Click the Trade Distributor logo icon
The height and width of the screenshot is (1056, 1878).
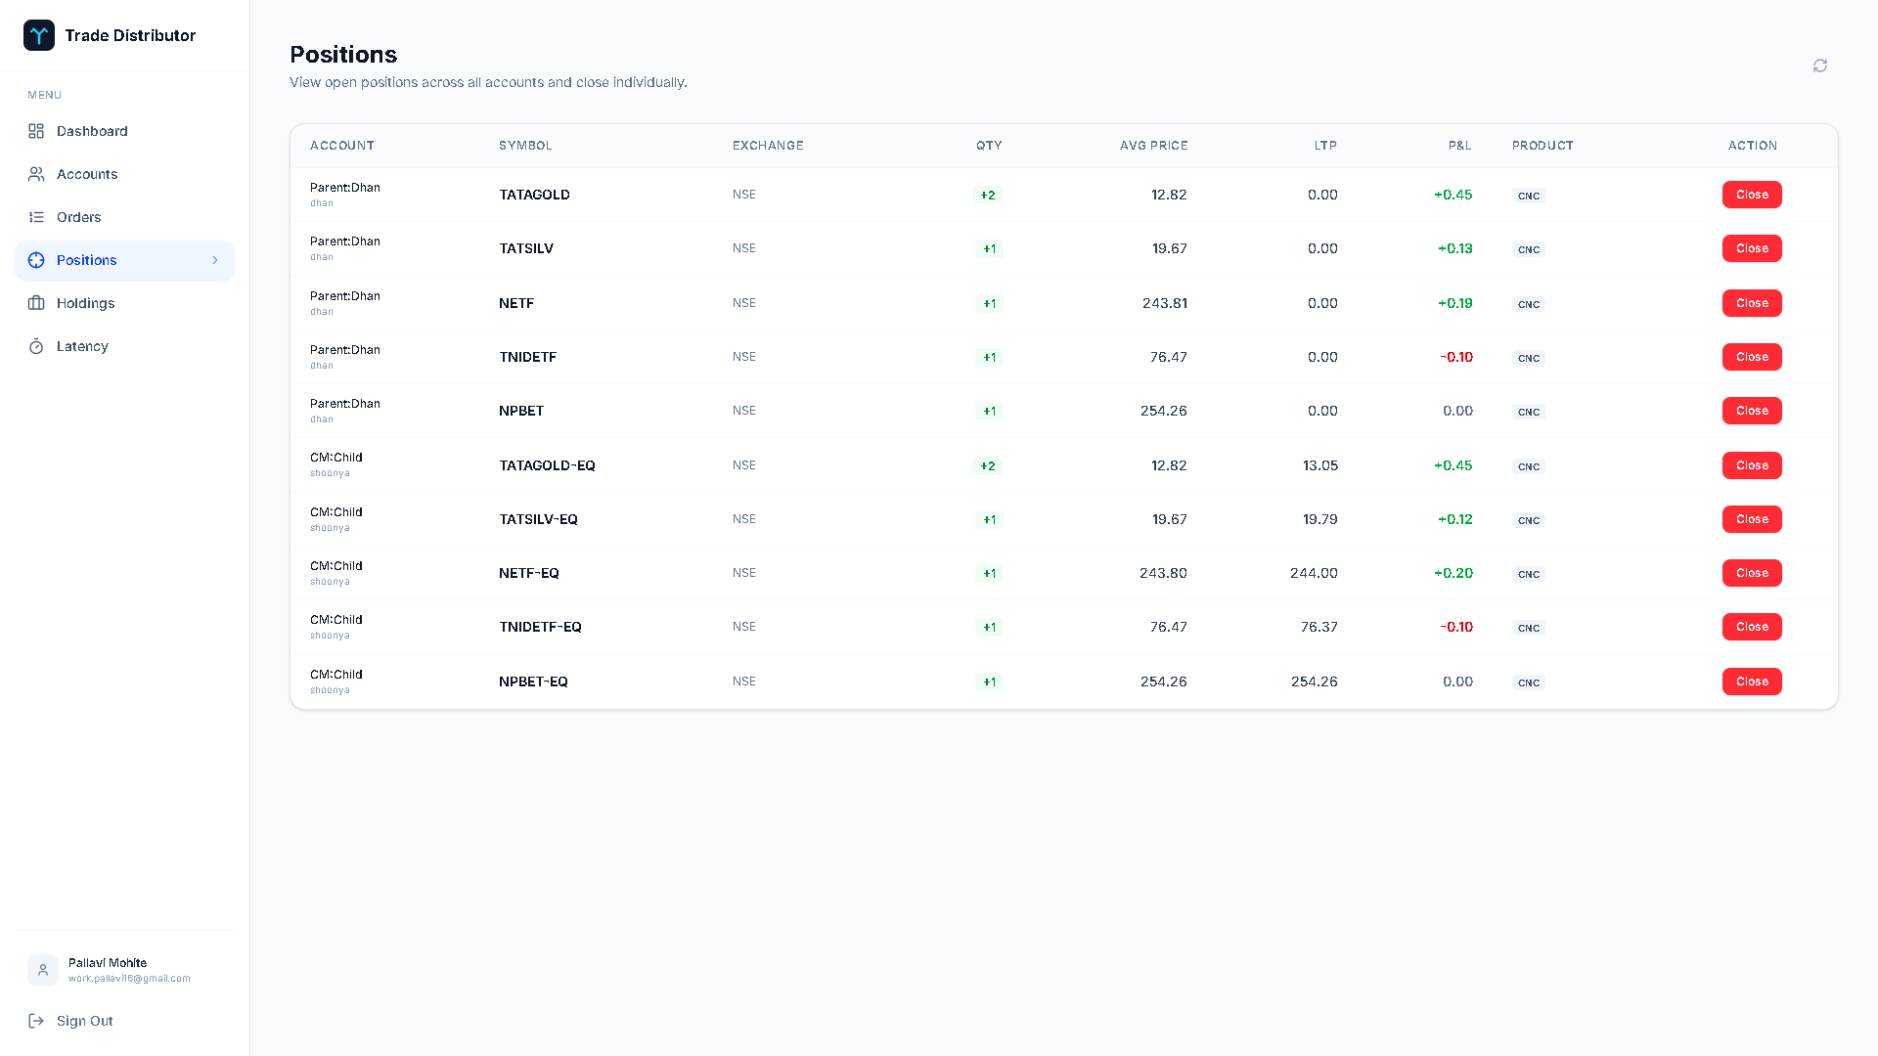coord(39,35)
